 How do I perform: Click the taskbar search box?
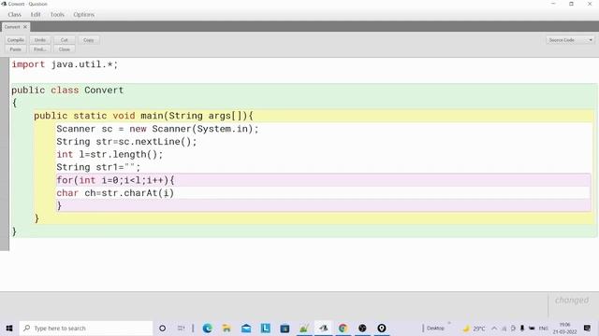coord(85,328)
